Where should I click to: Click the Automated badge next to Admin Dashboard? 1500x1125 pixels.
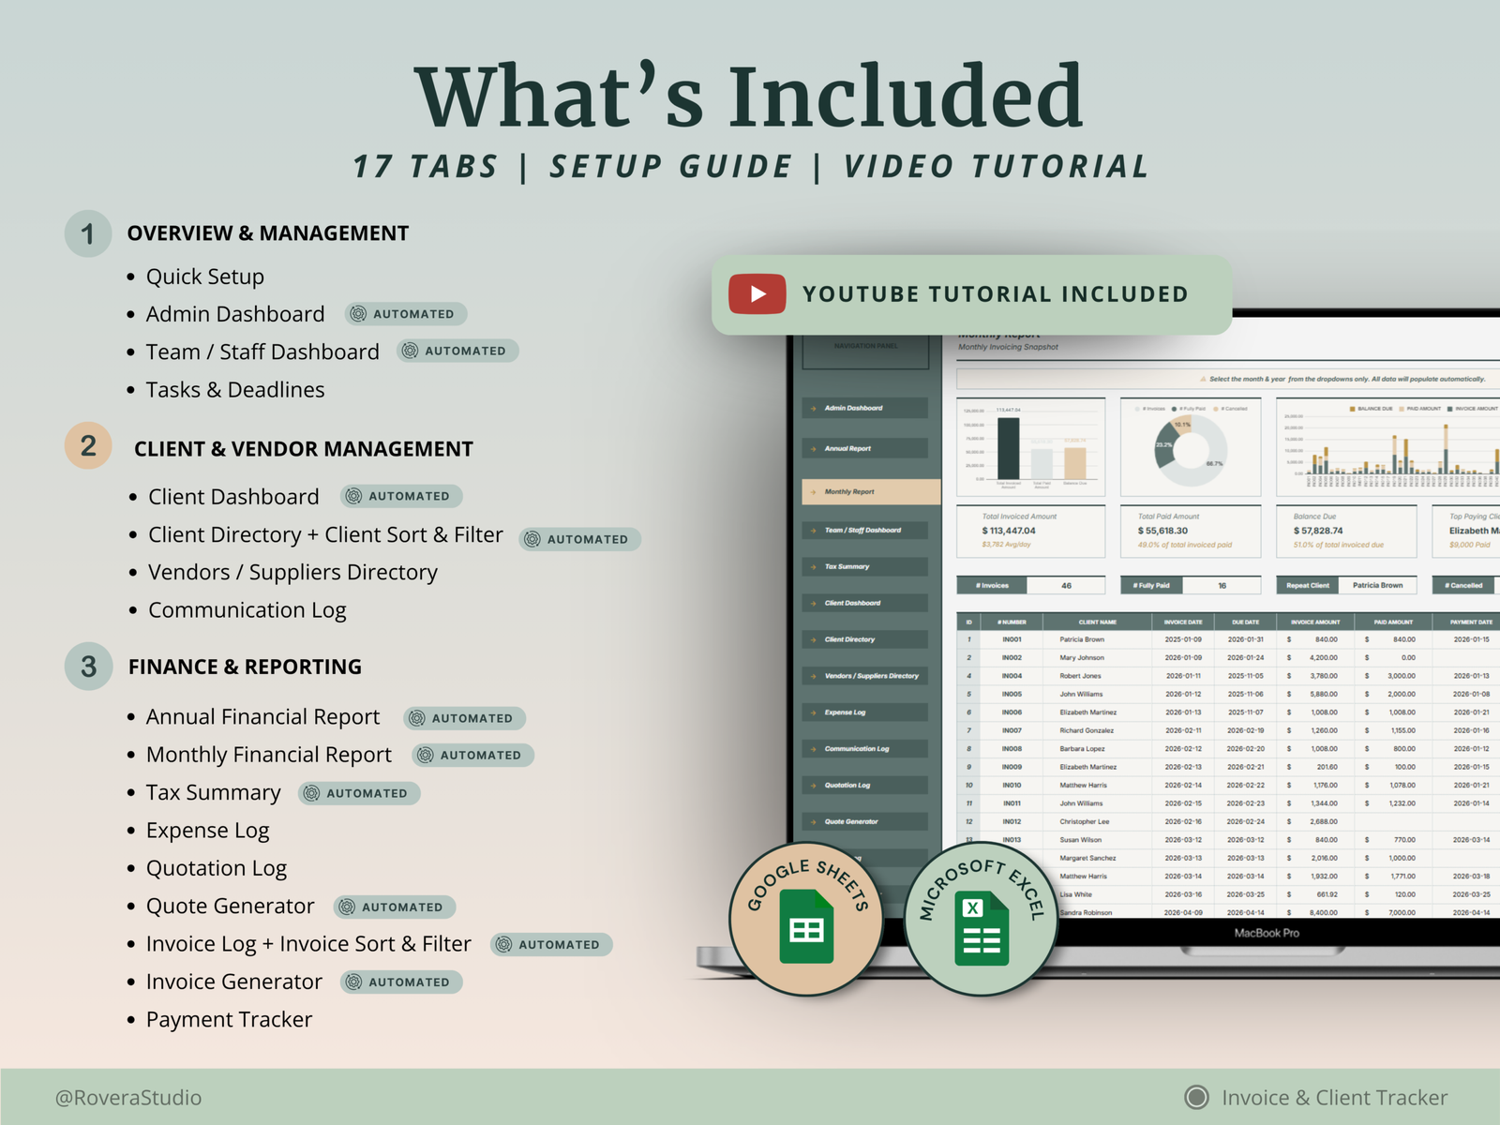pos(405,314)
